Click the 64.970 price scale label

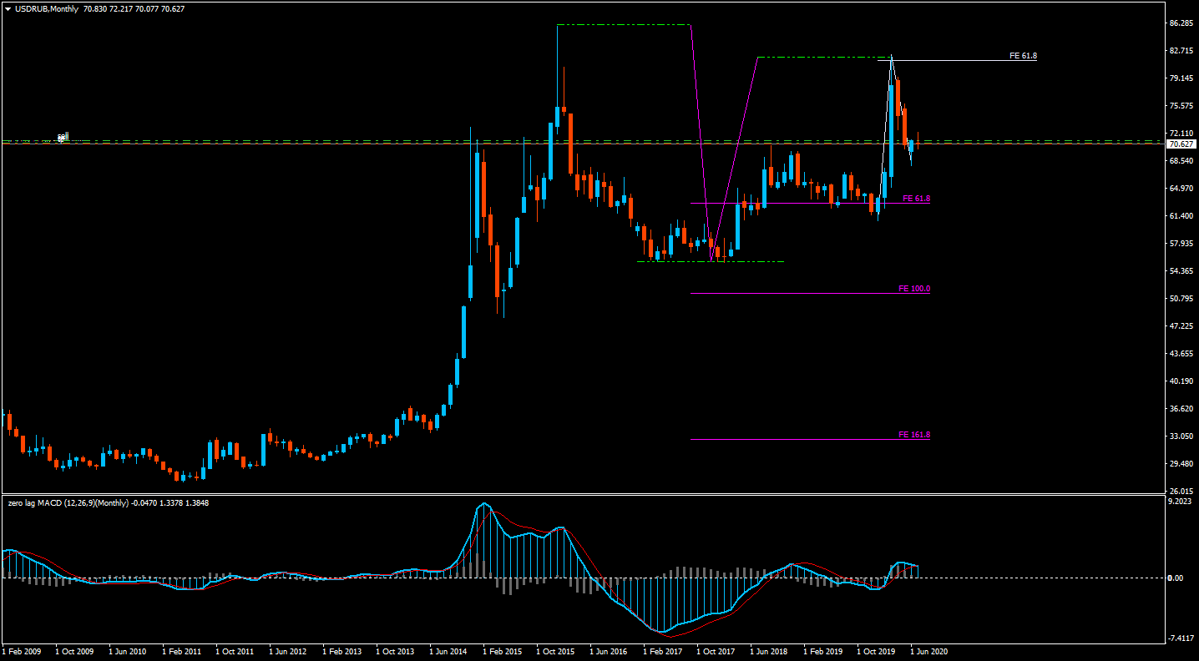coord(1181,189)
